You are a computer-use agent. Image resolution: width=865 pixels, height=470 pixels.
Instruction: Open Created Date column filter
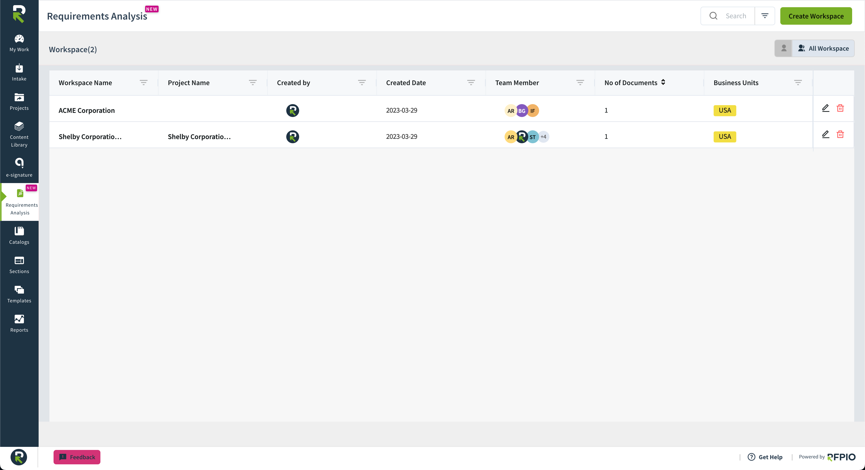pyautogui.click(x=471, y=83)
